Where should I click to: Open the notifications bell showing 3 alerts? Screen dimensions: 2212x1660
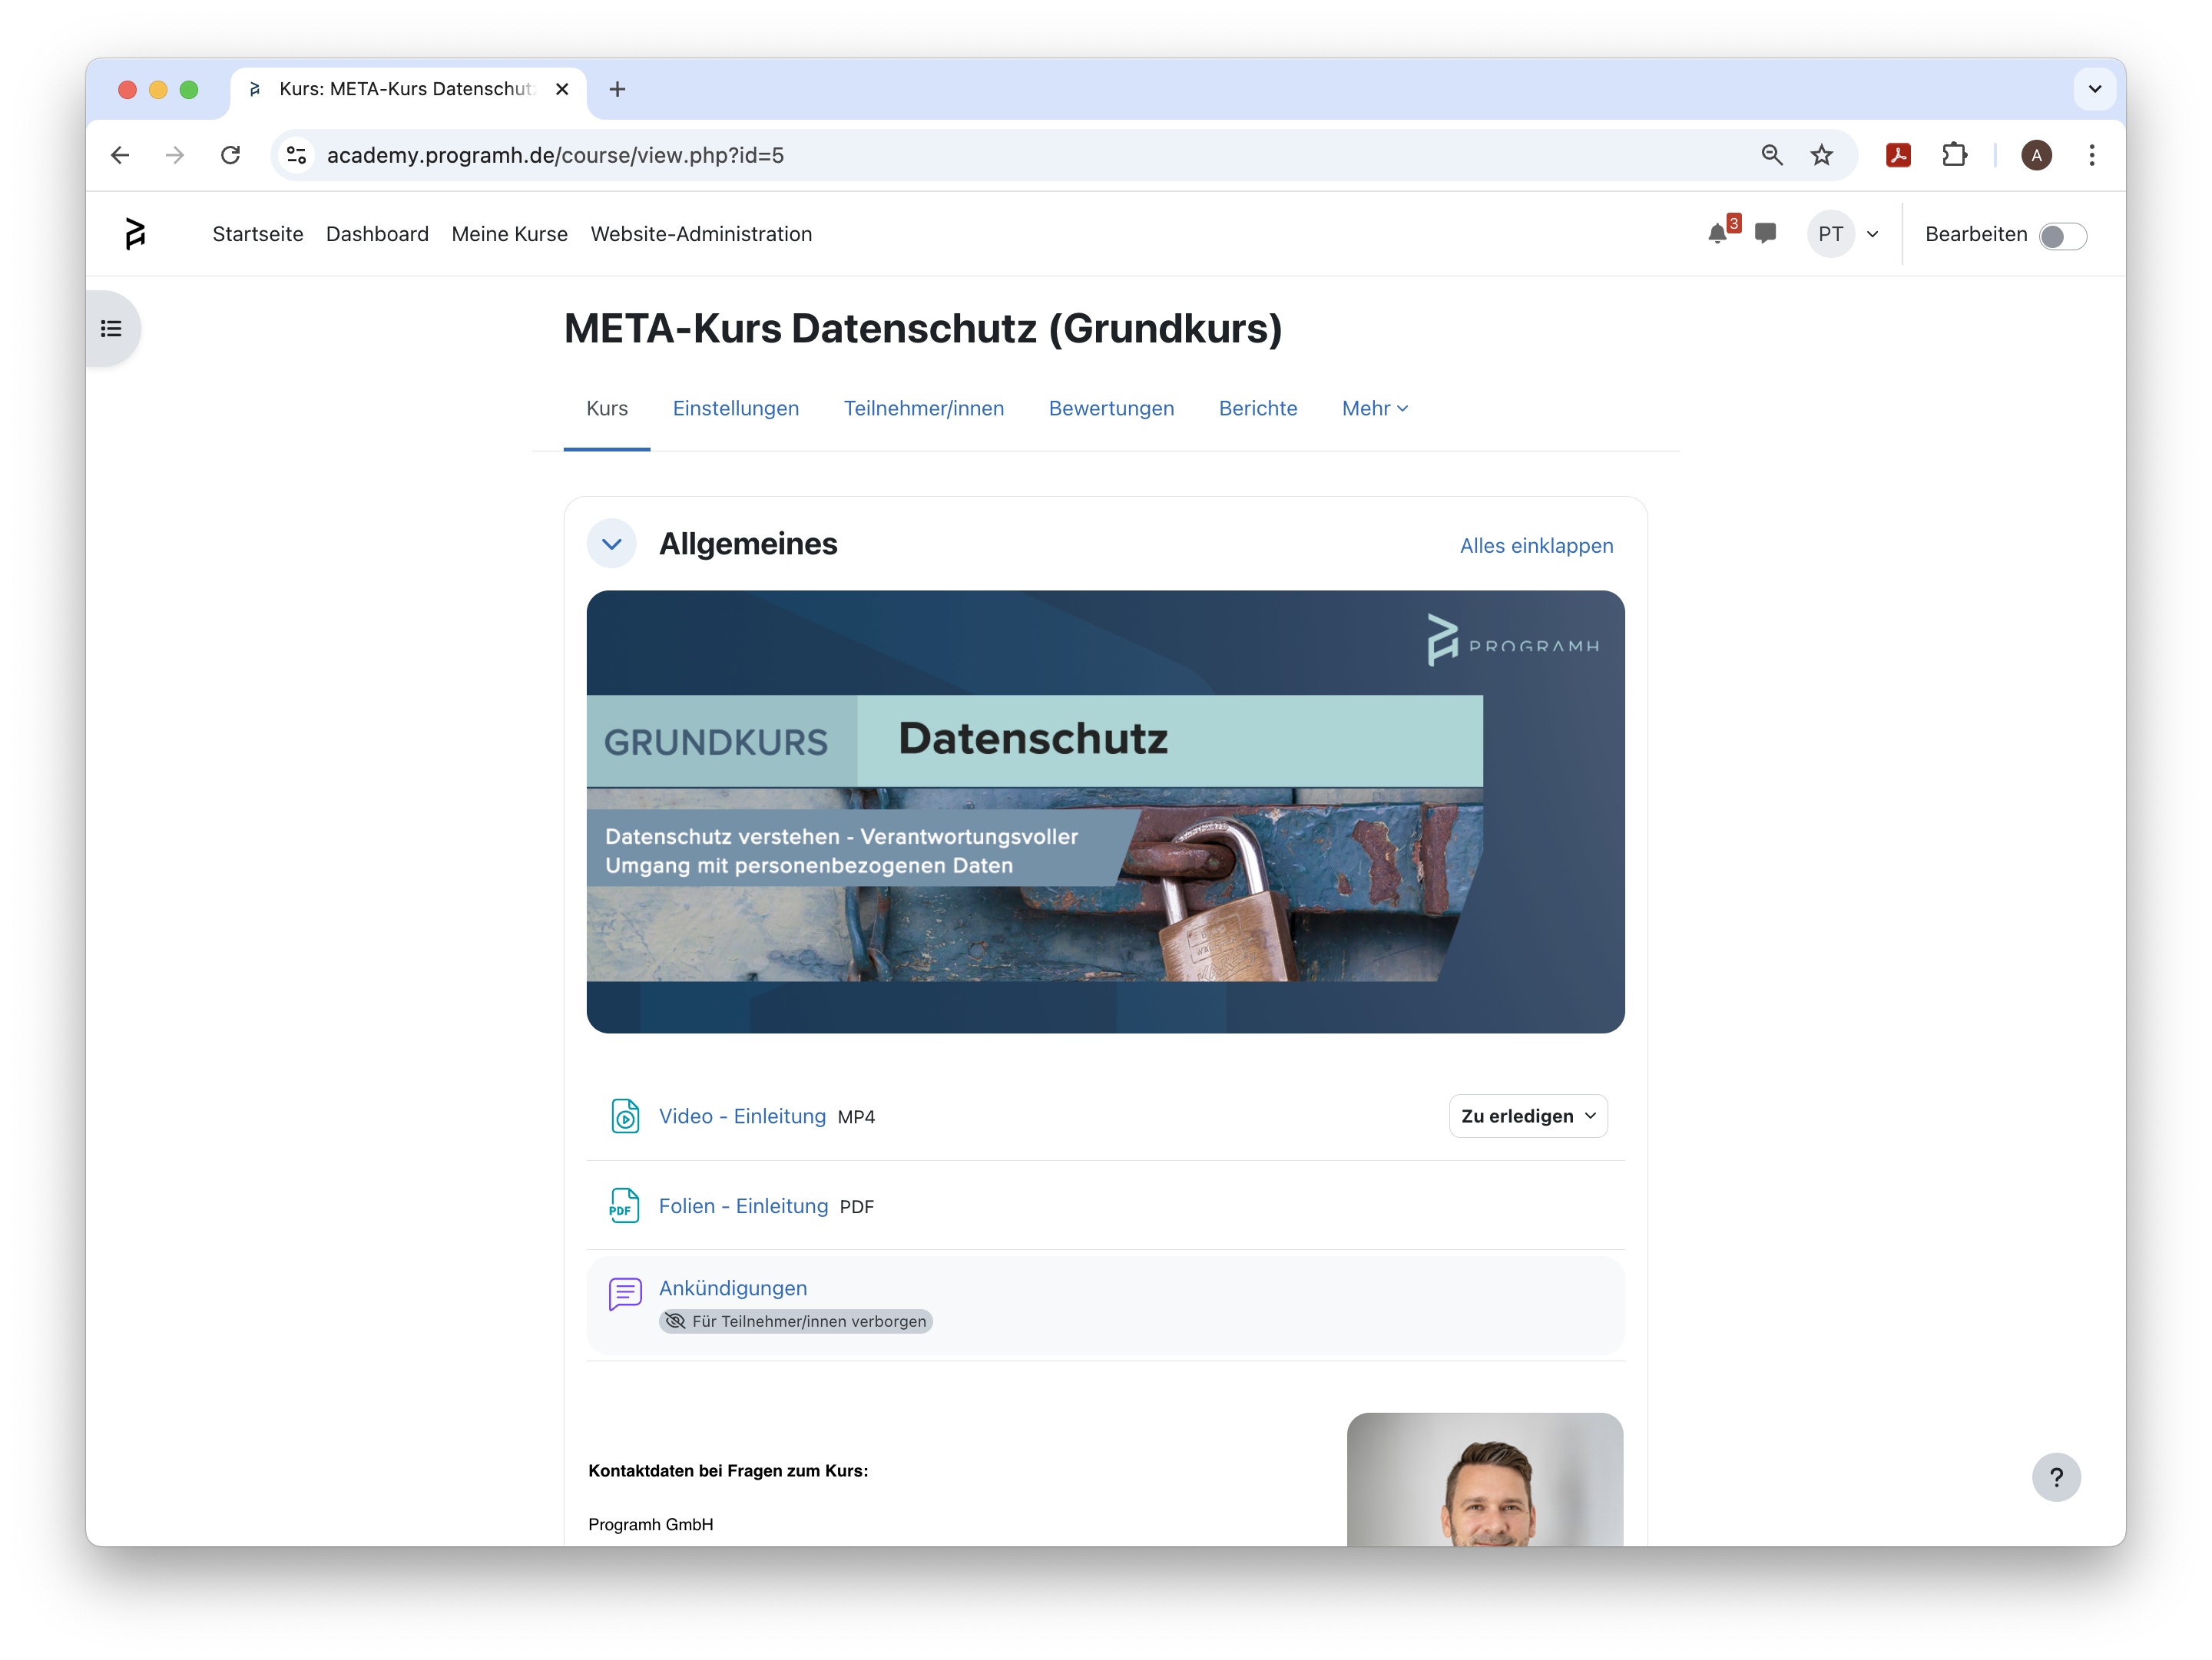pos(1718,233)
